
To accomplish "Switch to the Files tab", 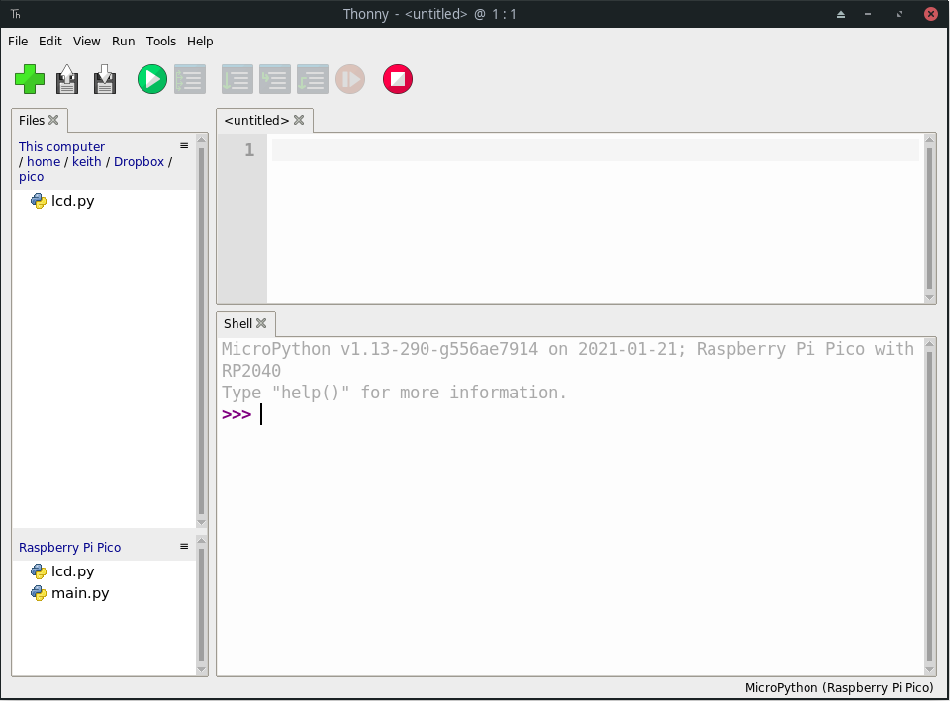I will point(32,120).
